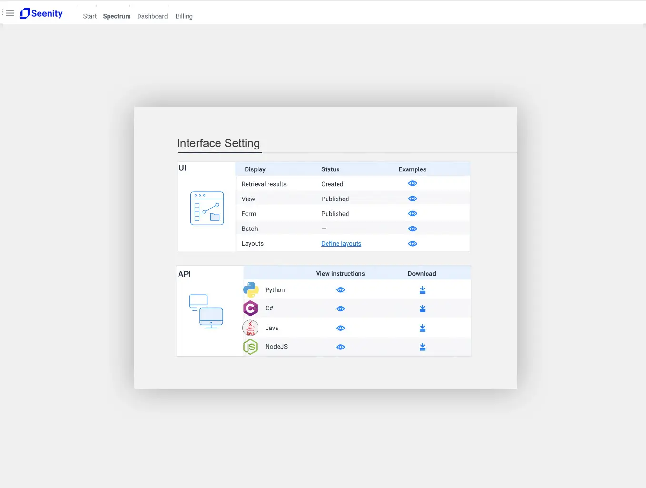Click the Seenity logo
The width and height of the screenshot is (646, 488).
41,13
